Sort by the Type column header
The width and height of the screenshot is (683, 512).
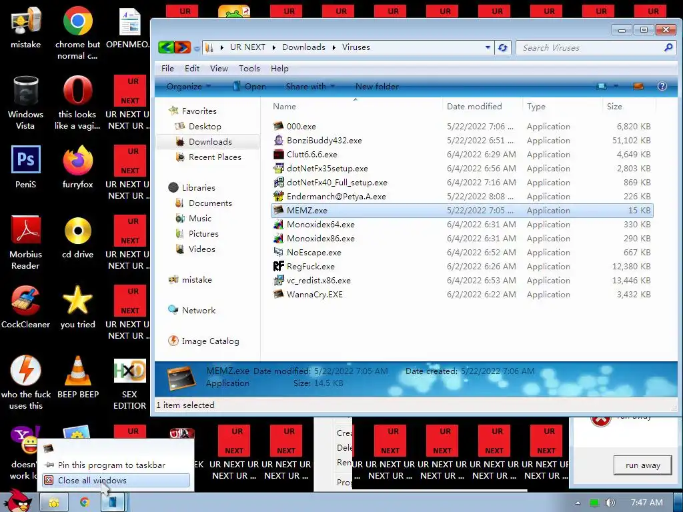[562, 106]
